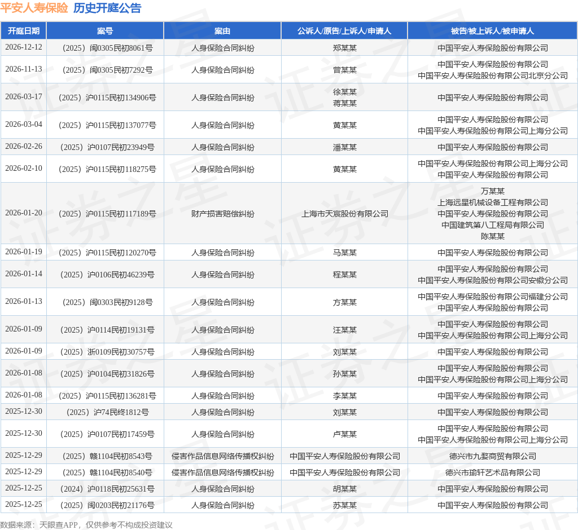This screenshot has height=530, width=578.
Task: Click the 公诉人/原告/上诉人/申请人 column header
Action: coord(344,31)
